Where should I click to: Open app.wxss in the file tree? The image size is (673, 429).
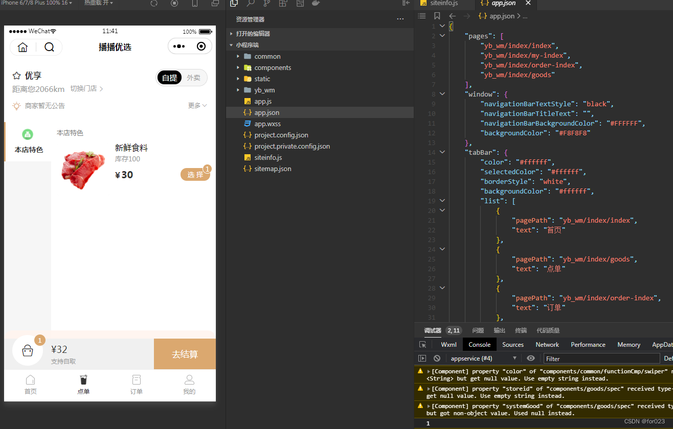pos(320,124)
